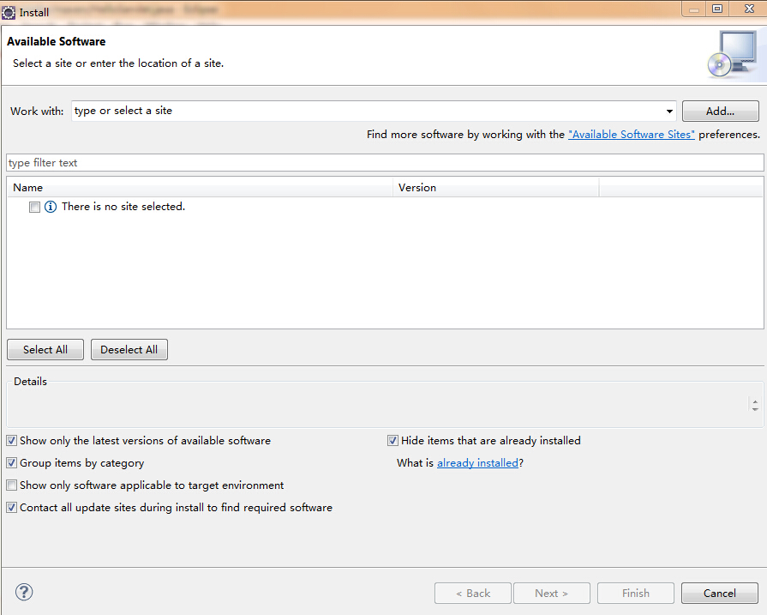This screenshot has width=767, height=615.
Task: Click the help question mark icon
Action: (24, 592)
